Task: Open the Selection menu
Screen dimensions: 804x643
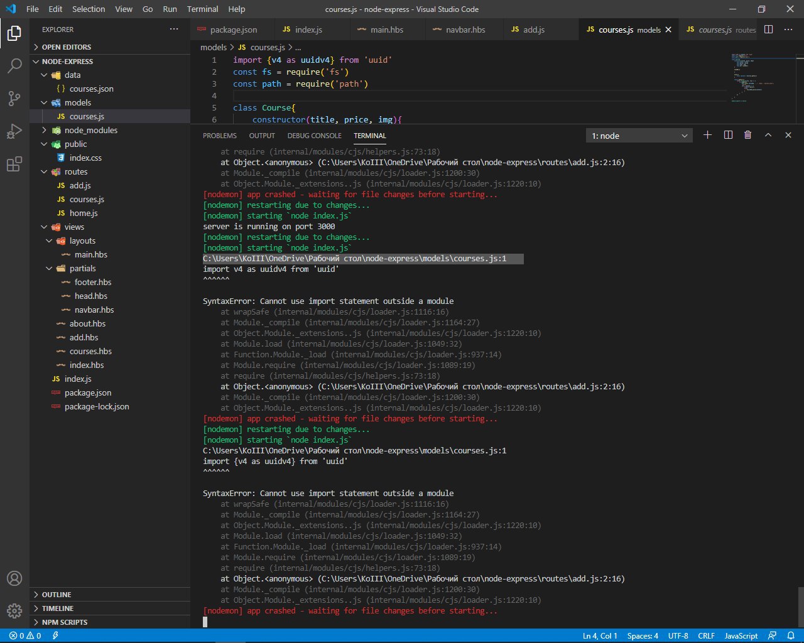Action: coord(89,9)
